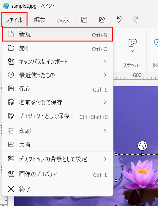Click the X icon beside 終了
The width and height of the screenshot is (158, 206).
[x=11, y=189]
